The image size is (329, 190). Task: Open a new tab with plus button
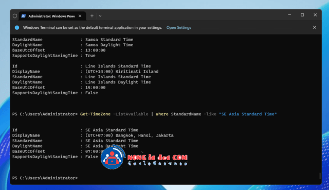(x=92, y=16)
